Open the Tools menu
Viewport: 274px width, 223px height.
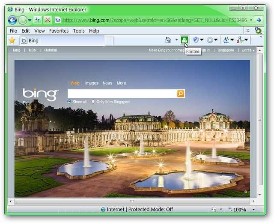click(x=79, y=31)
